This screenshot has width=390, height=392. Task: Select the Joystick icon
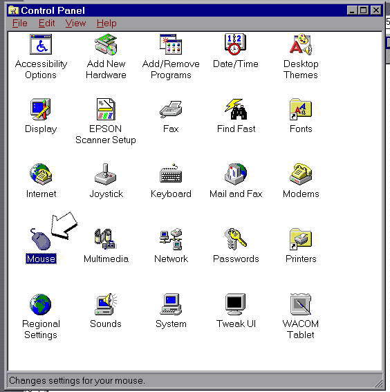tap(106, 174)
